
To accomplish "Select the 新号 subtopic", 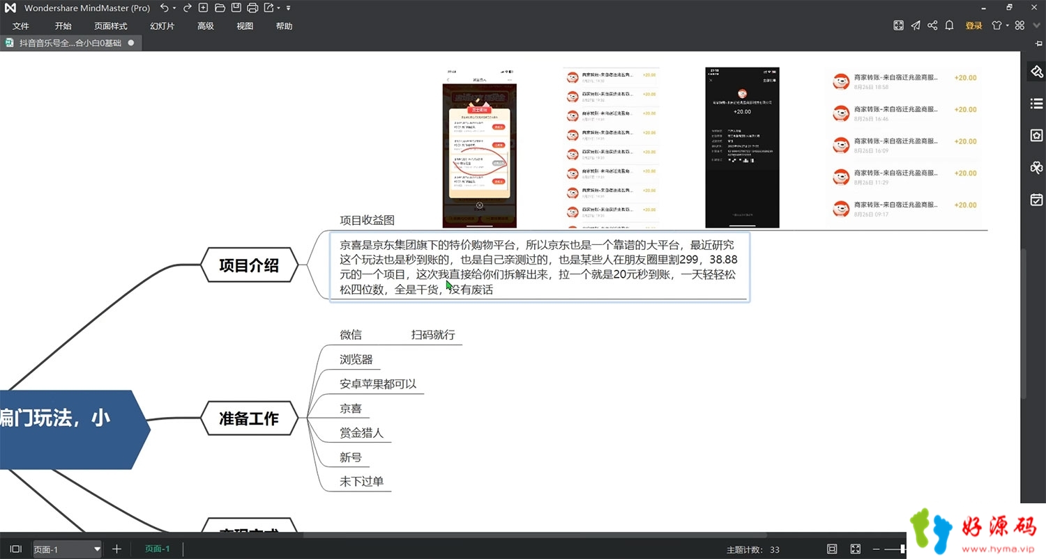I will [351, 457].
